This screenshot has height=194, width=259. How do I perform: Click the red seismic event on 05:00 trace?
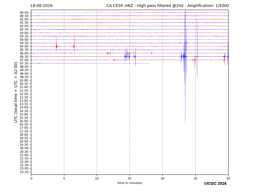(x=56, y=46)
